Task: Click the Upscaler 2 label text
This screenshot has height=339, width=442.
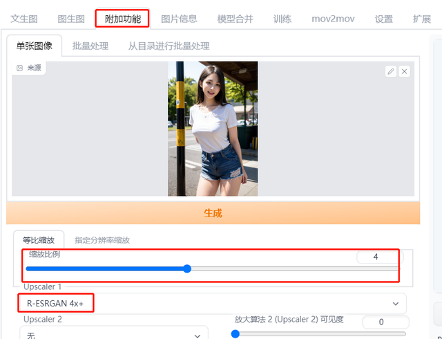Action: pos(43,319)
